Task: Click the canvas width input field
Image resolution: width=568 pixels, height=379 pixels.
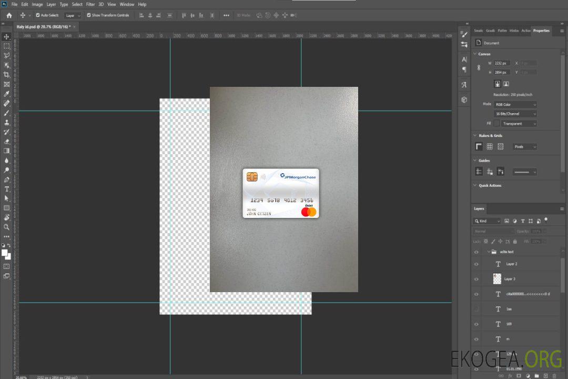Action: tap(502, 63)
